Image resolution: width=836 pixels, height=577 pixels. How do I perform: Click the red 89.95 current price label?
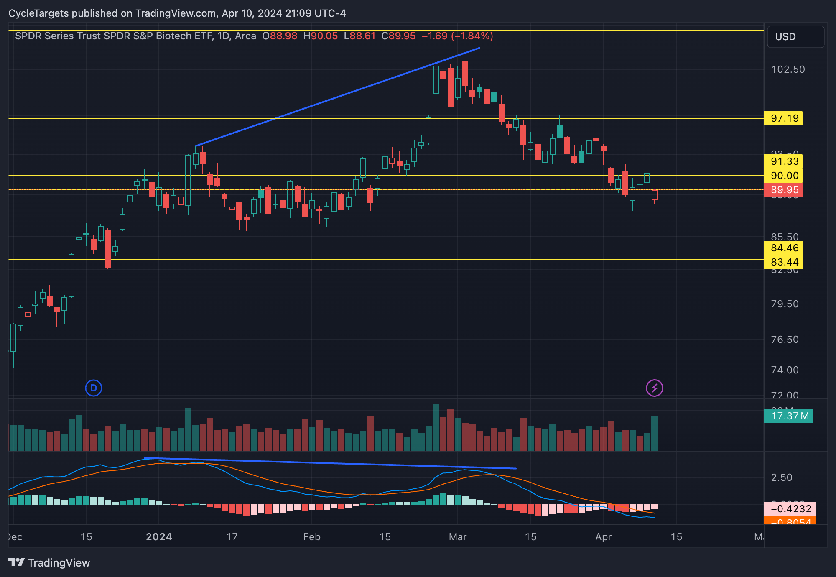click(784, 190)
